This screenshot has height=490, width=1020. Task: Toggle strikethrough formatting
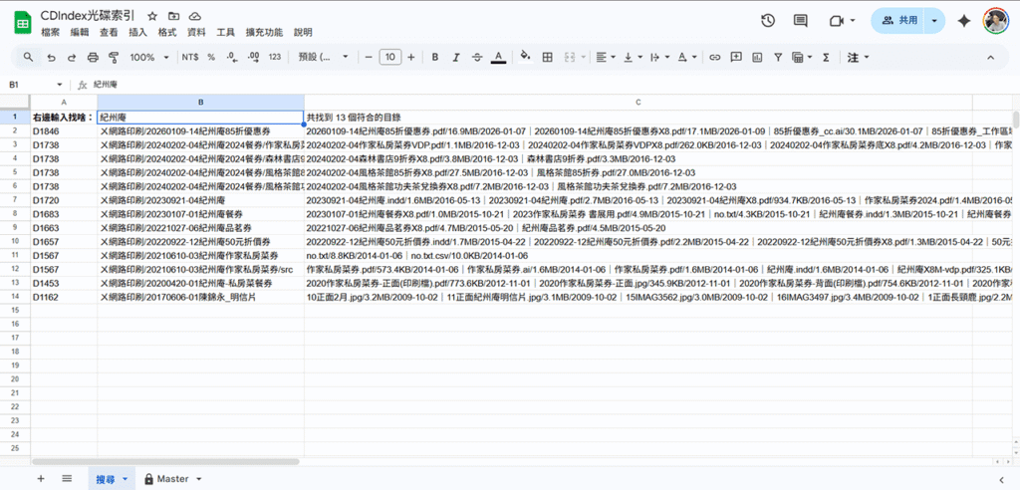(x=476, y=58)
